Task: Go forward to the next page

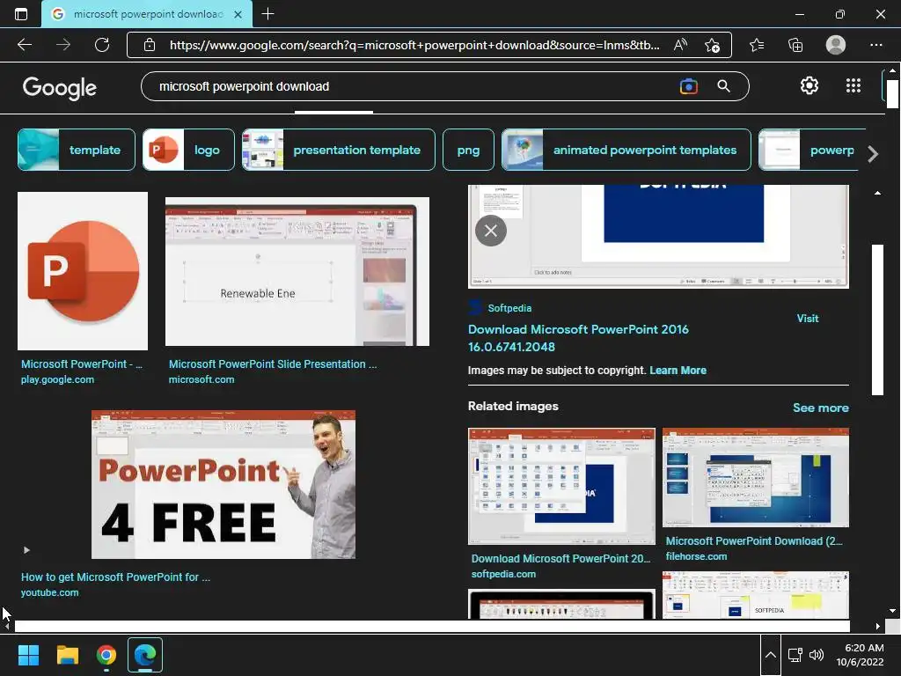Action: [x=63, y=45]
